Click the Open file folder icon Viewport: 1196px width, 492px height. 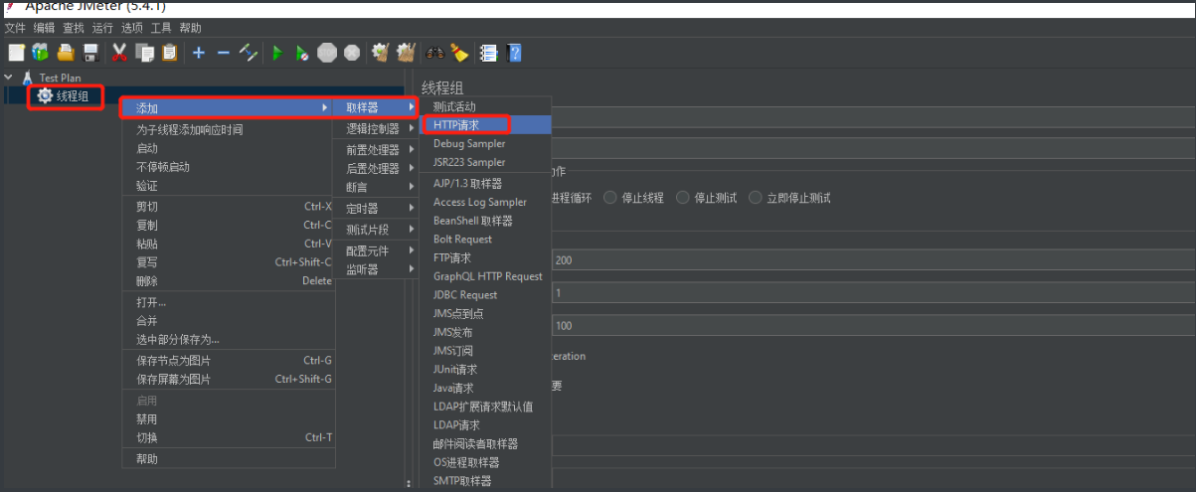[x=66, y=53]
